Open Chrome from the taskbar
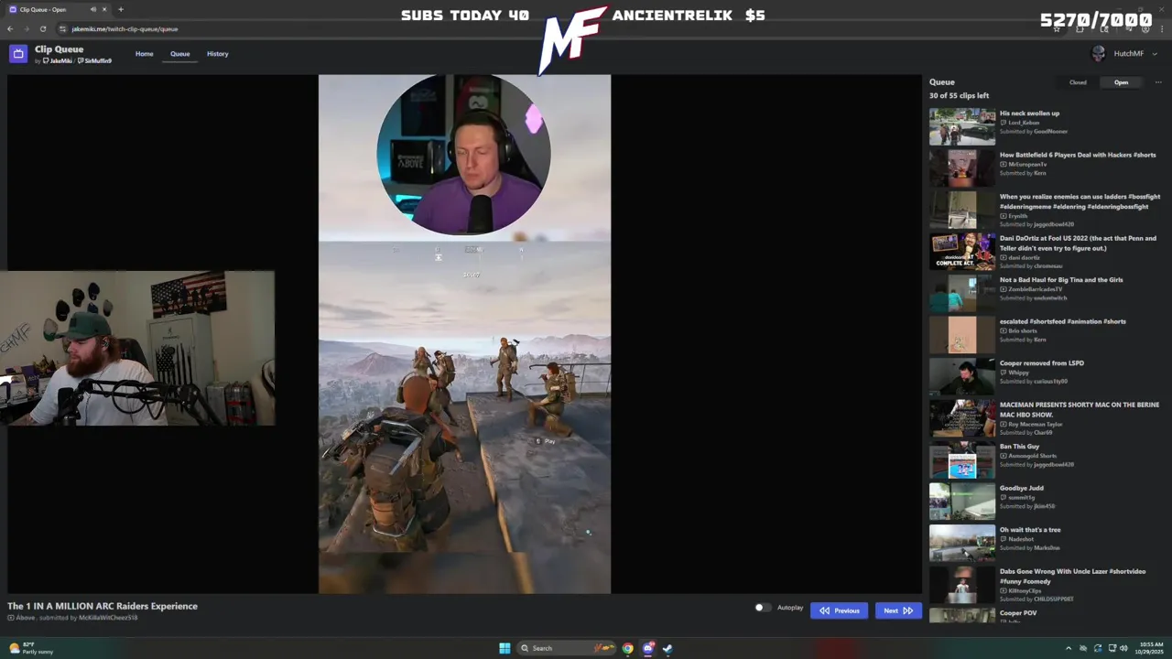 [628, 648]
